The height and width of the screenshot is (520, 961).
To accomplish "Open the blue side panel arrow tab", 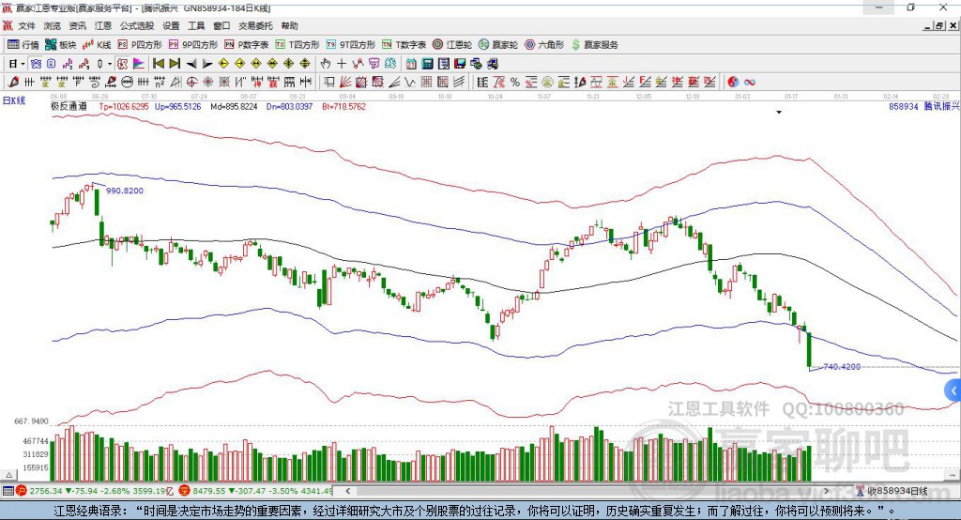I will [953, 390].
